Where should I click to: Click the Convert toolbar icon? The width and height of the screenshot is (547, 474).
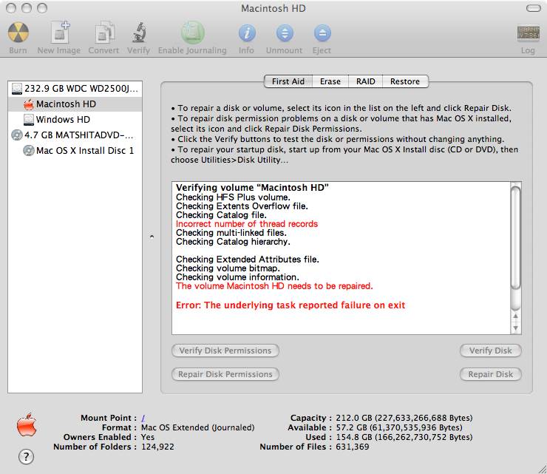104,33
